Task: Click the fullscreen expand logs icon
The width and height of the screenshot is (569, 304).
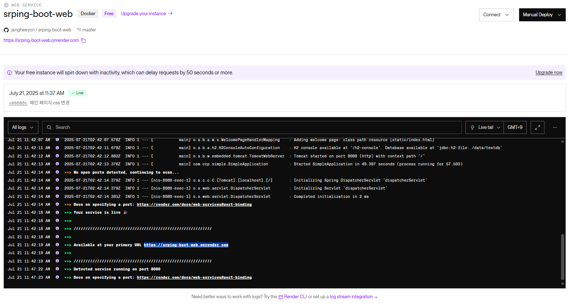Action: tap(538, 127)
